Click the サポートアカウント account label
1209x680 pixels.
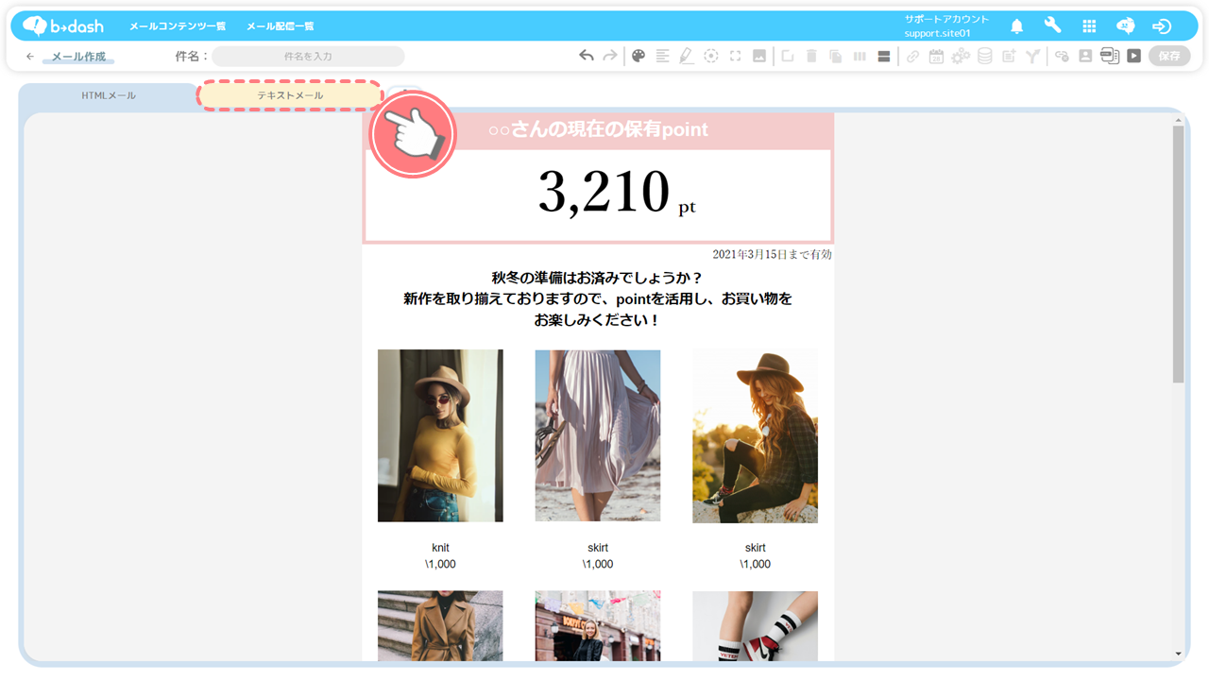[946, 19]
